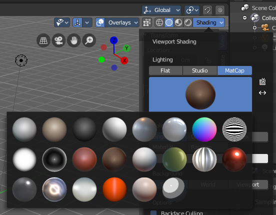This screenshot has height=215, width=276.
Task: Enable the Backface Culling checkbox
Action: (x=153, y=212)
